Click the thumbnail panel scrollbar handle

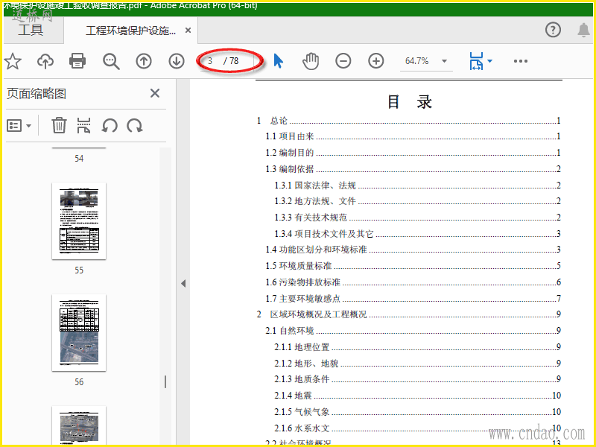coord(165,382)
